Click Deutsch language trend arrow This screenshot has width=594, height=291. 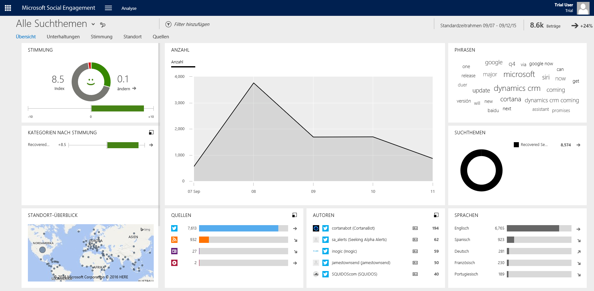tap(579, 252)
